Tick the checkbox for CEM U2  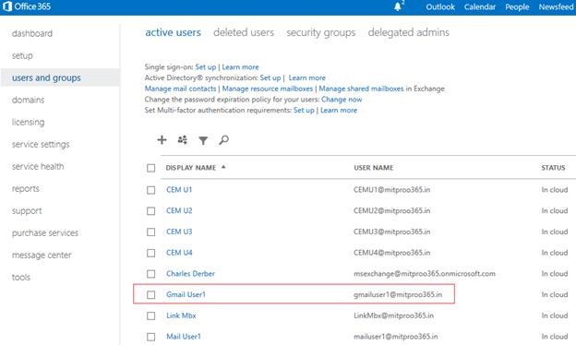coord(151,211)
